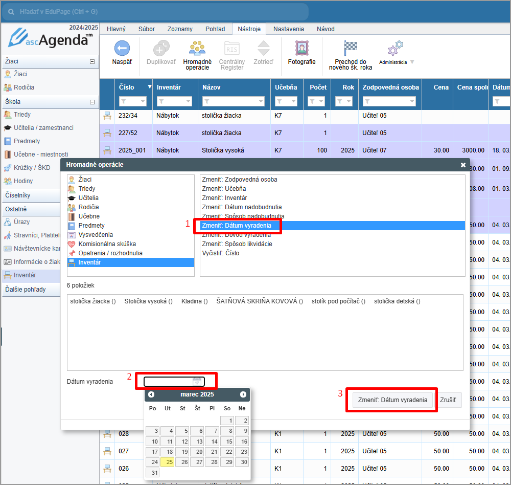Viewport: 511px width, 485px height.
Task: Go to next month in calendar
Action: coord(243,394)
